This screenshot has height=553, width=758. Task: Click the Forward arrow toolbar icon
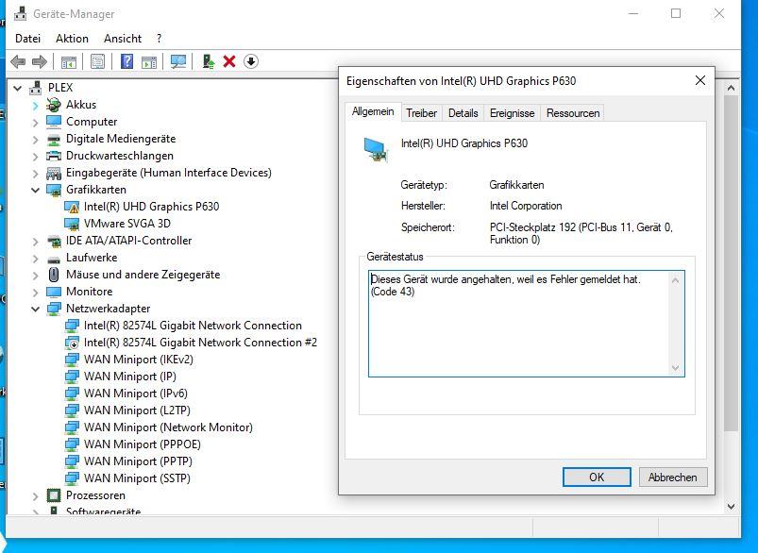[x=39, y=62]
